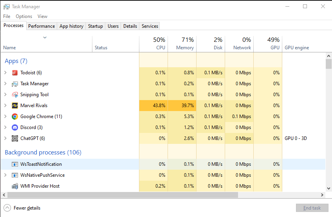Click the Apps (7) group heading
Viewport: 332px width, 217px height.
16,61
